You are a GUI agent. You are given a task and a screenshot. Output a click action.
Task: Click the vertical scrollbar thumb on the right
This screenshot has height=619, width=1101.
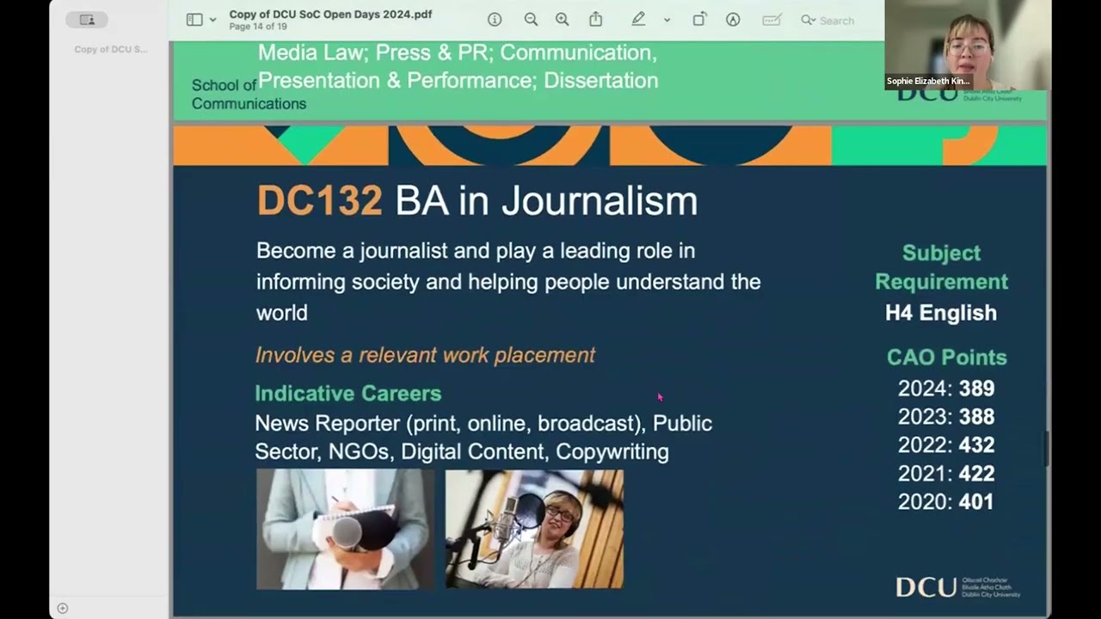(1047, 449)
